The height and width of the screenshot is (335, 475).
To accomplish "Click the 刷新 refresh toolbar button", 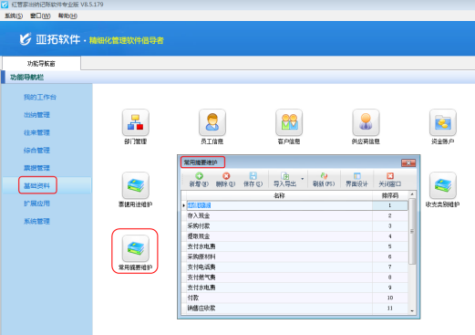I will tap(324, 180).
